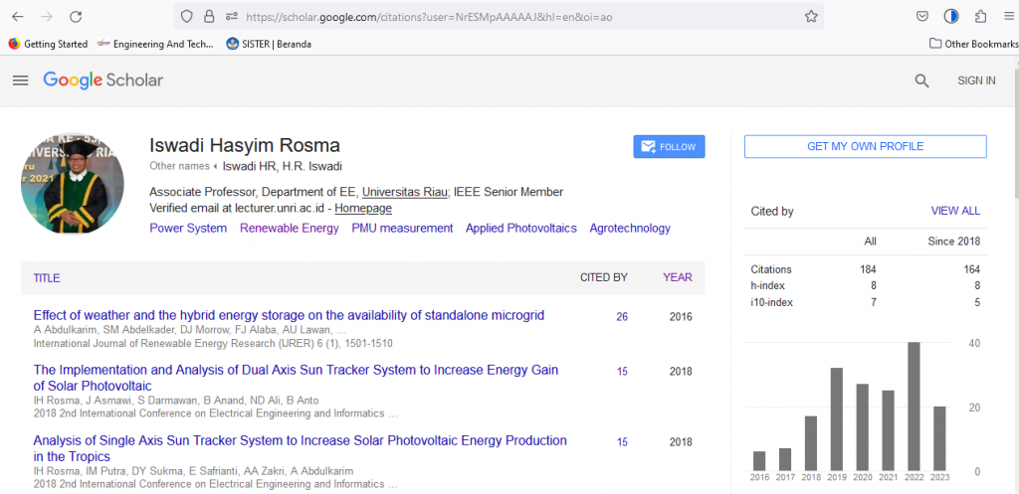1019x494 pixels.
Task: Open the Google Scholar hamburger menu
Action: click(x=21, y=81)
